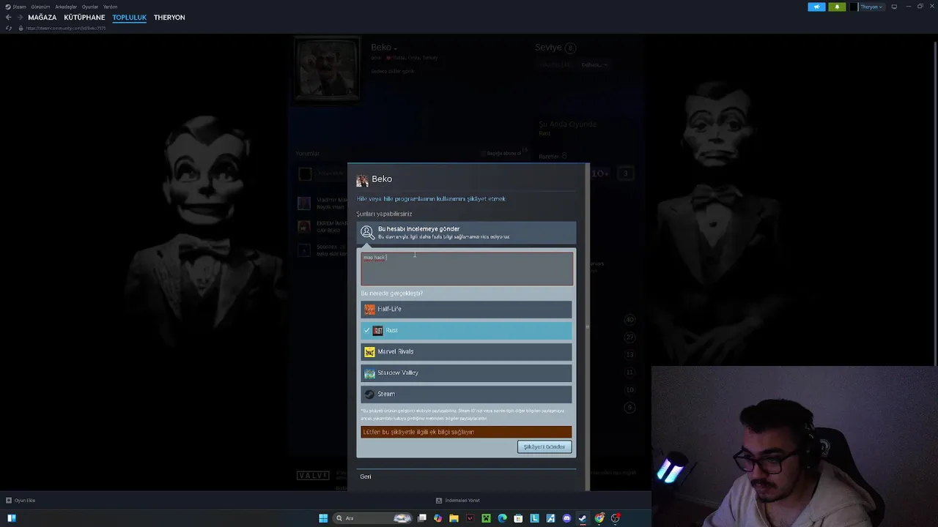The width and height of the screenshot is (938, 527).
Task: Click the account review person icon
Action: pyautogui.click(x=367, y=233)
